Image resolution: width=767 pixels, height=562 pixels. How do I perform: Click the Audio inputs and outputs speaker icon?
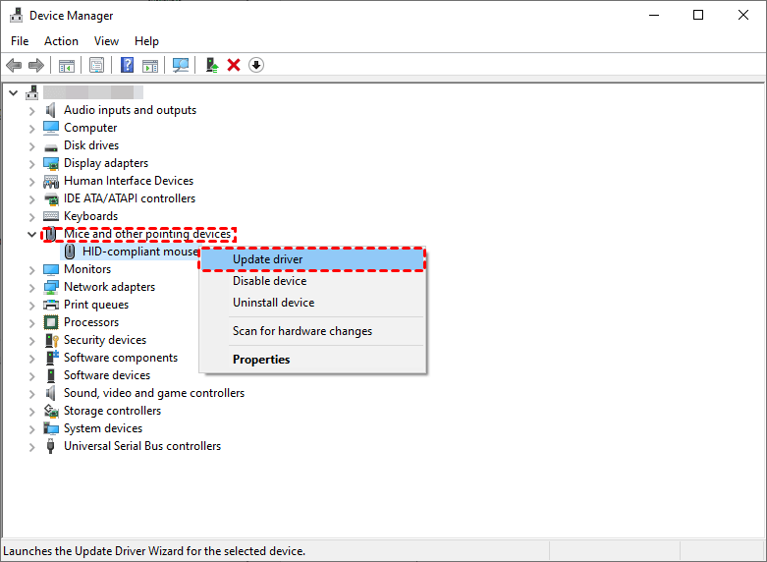[50, 110]
